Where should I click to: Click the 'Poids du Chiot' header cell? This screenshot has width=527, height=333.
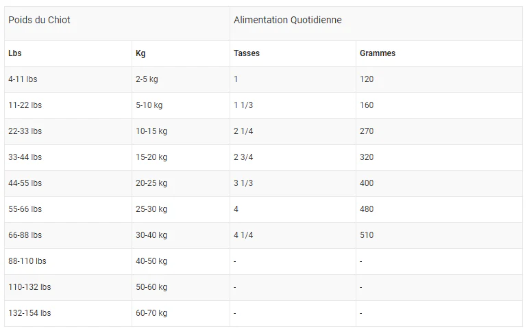[39, 20]
